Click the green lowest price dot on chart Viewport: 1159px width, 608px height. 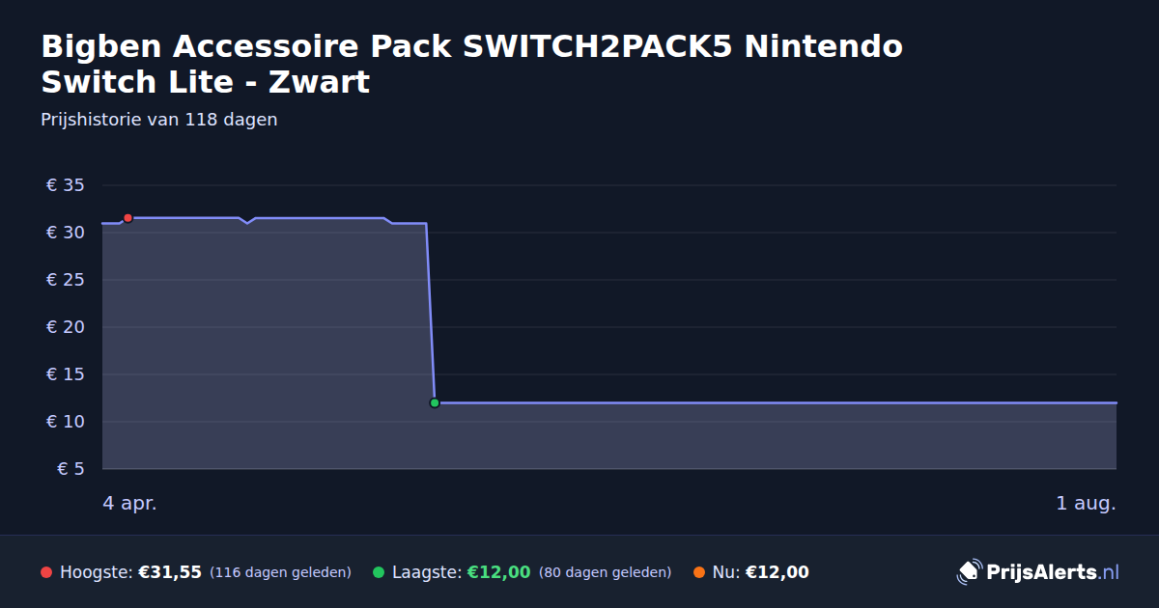[x=435, y=402]
